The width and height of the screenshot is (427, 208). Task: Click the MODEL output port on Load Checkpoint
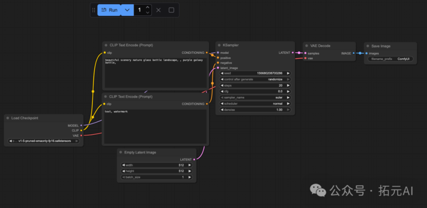[x=81, y=126]
